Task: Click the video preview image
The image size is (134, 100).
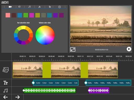Action: 101,26
